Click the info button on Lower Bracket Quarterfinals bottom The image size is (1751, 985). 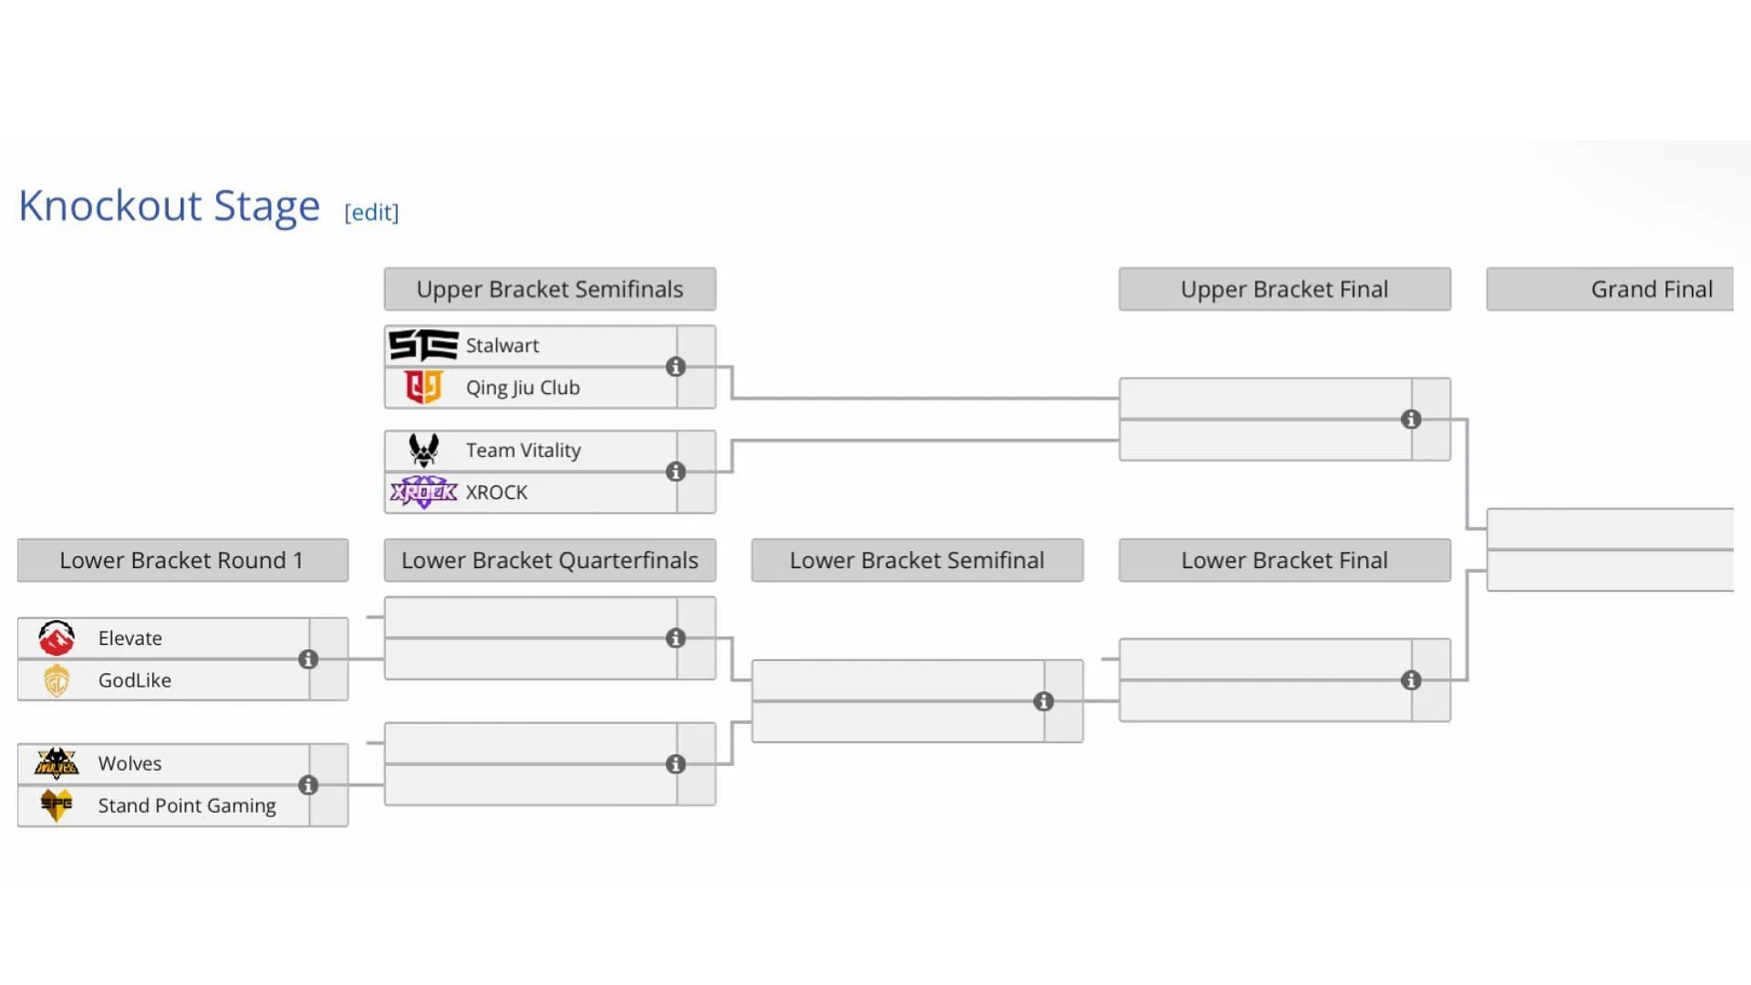pos(675,762)
